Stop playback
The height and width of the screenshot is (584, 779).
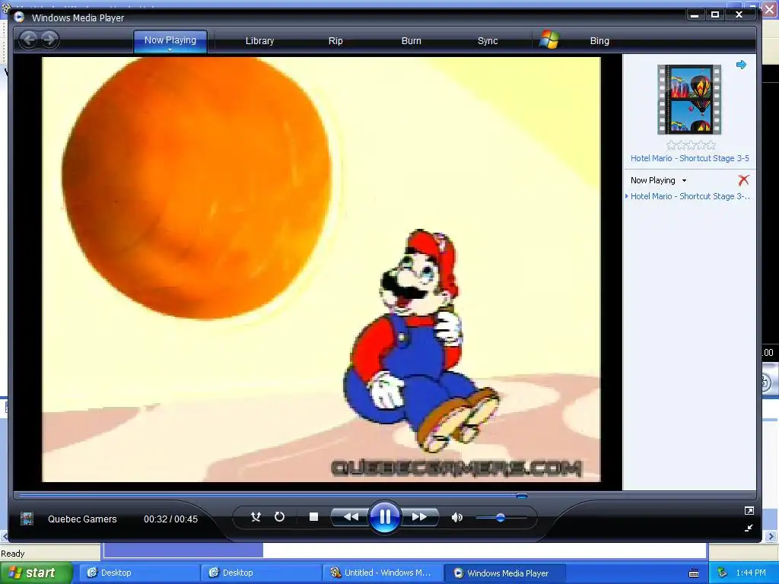[313, 517]
